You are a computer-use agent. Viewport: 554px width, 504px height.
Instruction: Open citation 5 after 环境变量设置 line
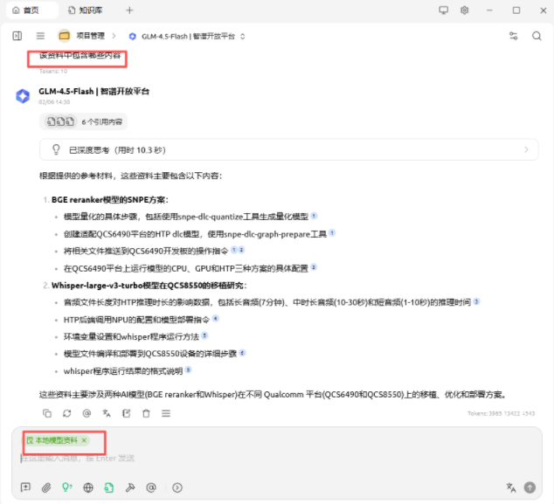204,335
